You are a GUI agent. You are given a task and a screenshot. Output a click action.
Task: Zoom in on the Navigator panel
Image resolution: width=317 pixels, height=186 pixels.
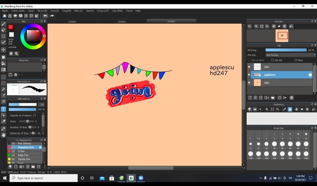coord(256,27)
